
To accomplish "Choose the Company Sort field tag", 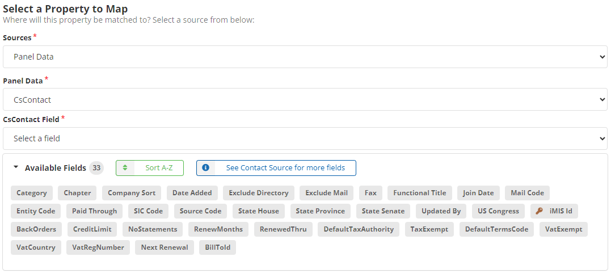I will tap(132, 193).
